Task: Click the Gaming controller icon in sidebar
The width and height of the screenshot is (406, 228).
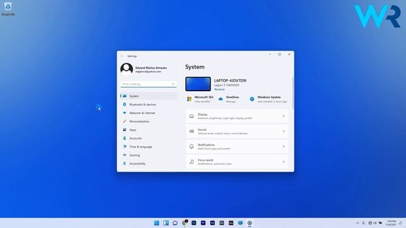Action: pos(124,155)
